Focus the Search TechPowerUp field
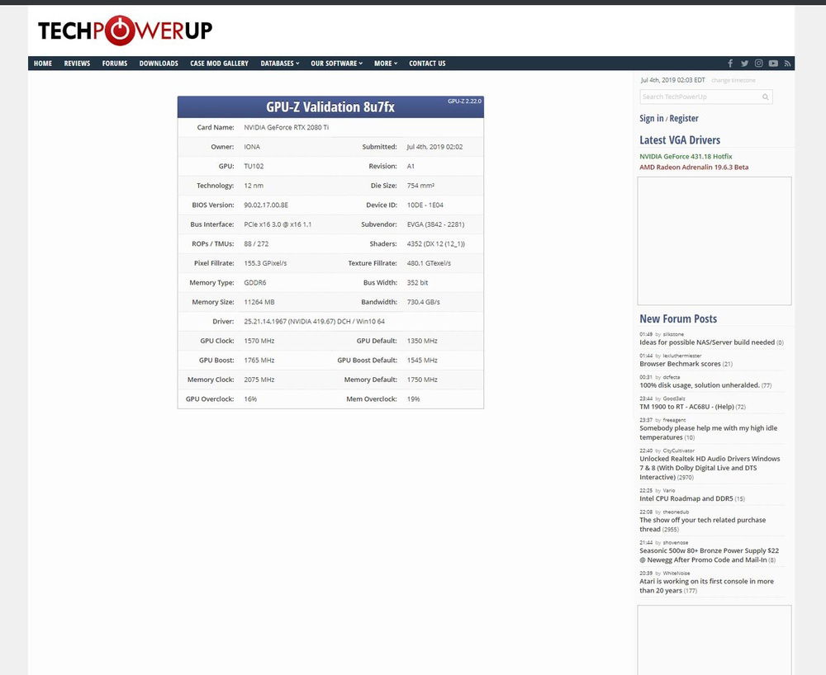This screenshot has width=826, height=675. 700,97
